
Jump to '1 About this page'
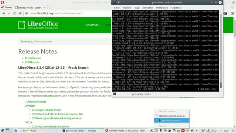pyautogui.click(x=35, y=102)
